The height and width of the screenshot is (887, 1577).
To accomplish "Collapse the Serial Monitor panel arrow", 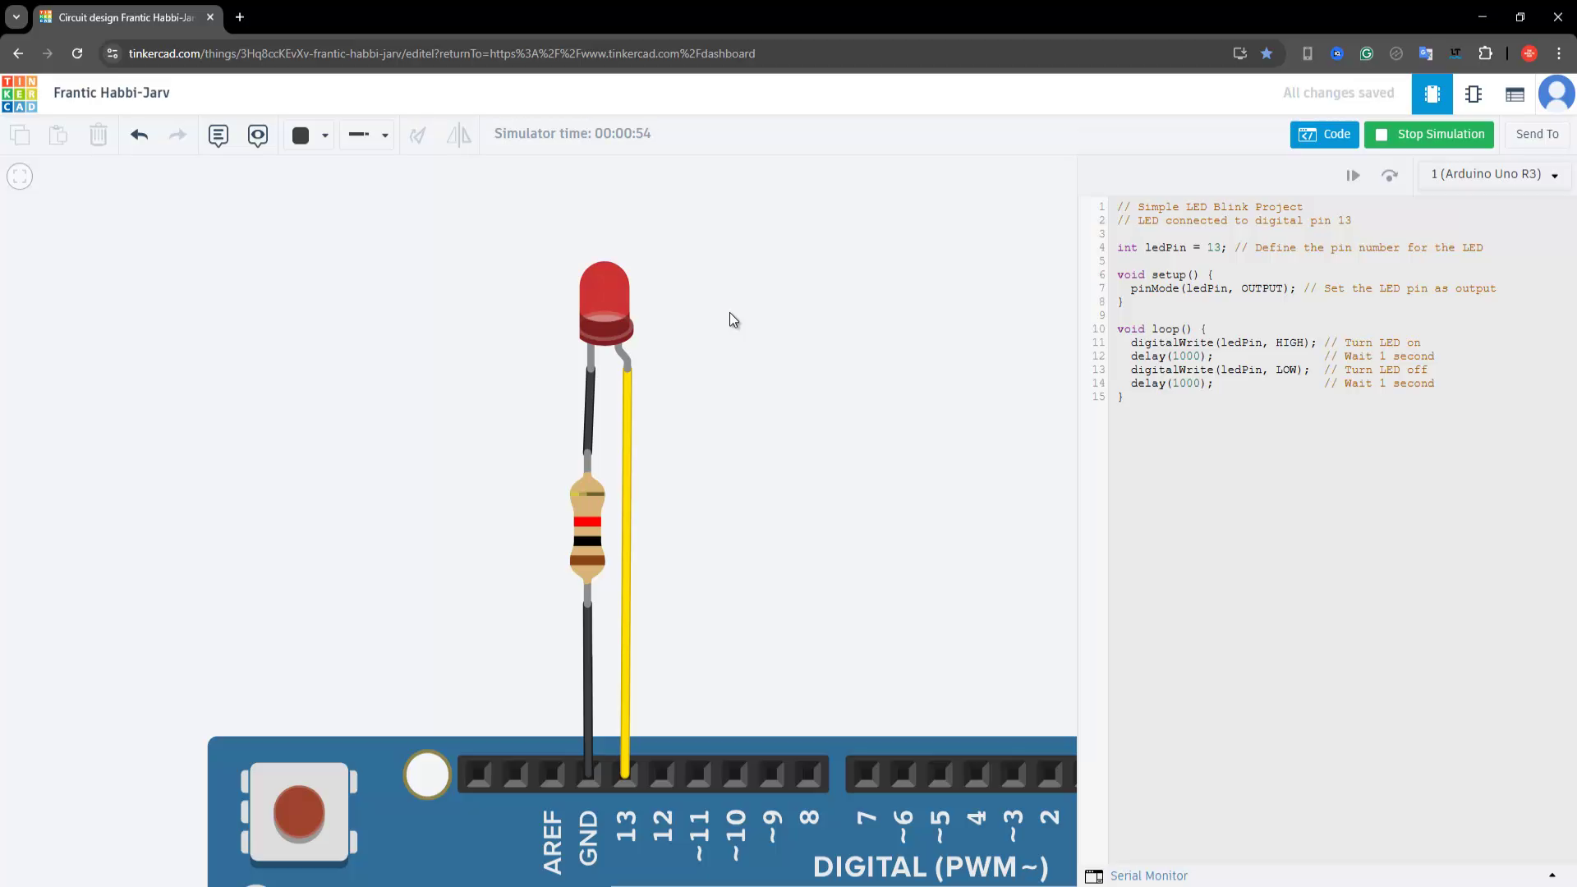I will point(1552,876).
